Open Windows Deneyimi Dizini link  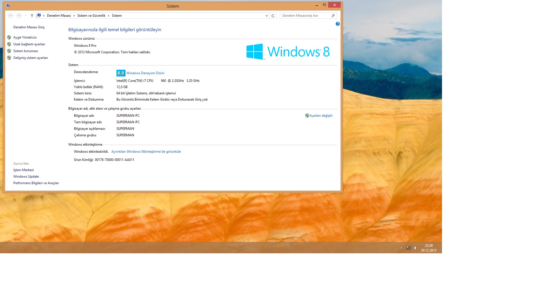click(145, 73)
